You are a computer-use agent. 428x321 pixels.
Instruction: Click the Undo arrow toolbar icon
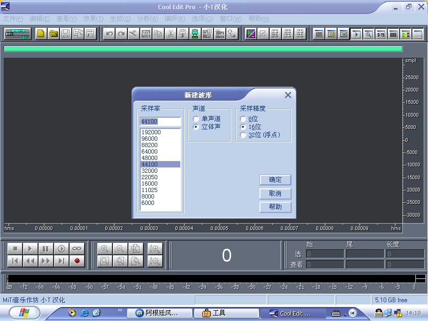[x=109, y=34]
